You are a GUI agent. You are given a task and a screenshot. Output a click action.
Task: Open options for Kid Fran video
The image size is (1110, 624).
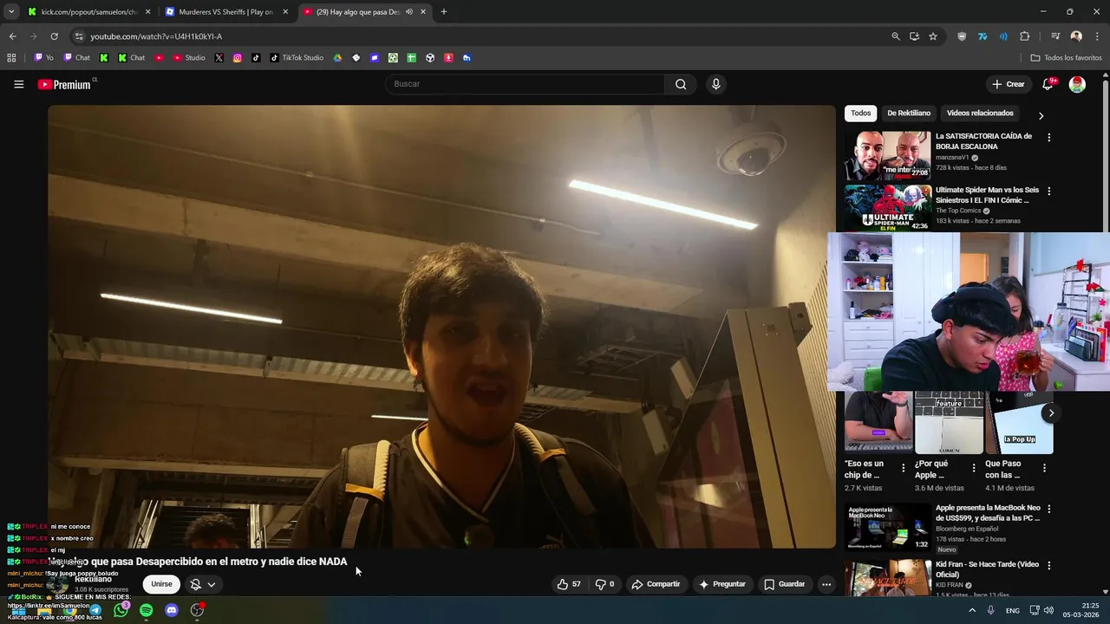1048,565
